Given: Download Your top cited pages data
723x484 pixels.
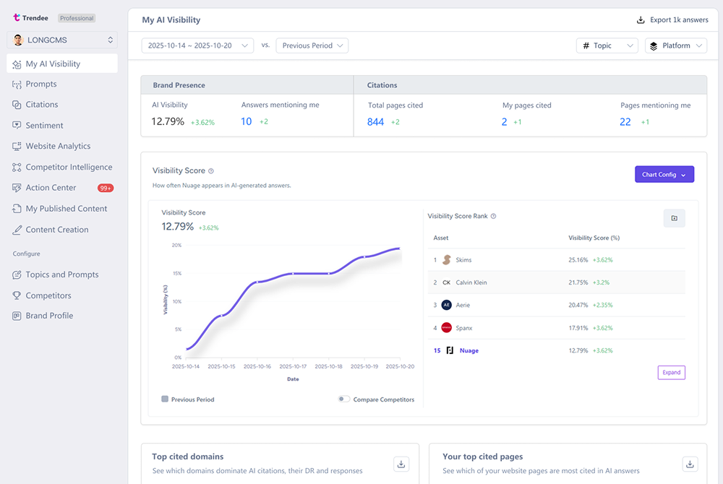Looking at the screenshot, I should click(x=690, y=464).
